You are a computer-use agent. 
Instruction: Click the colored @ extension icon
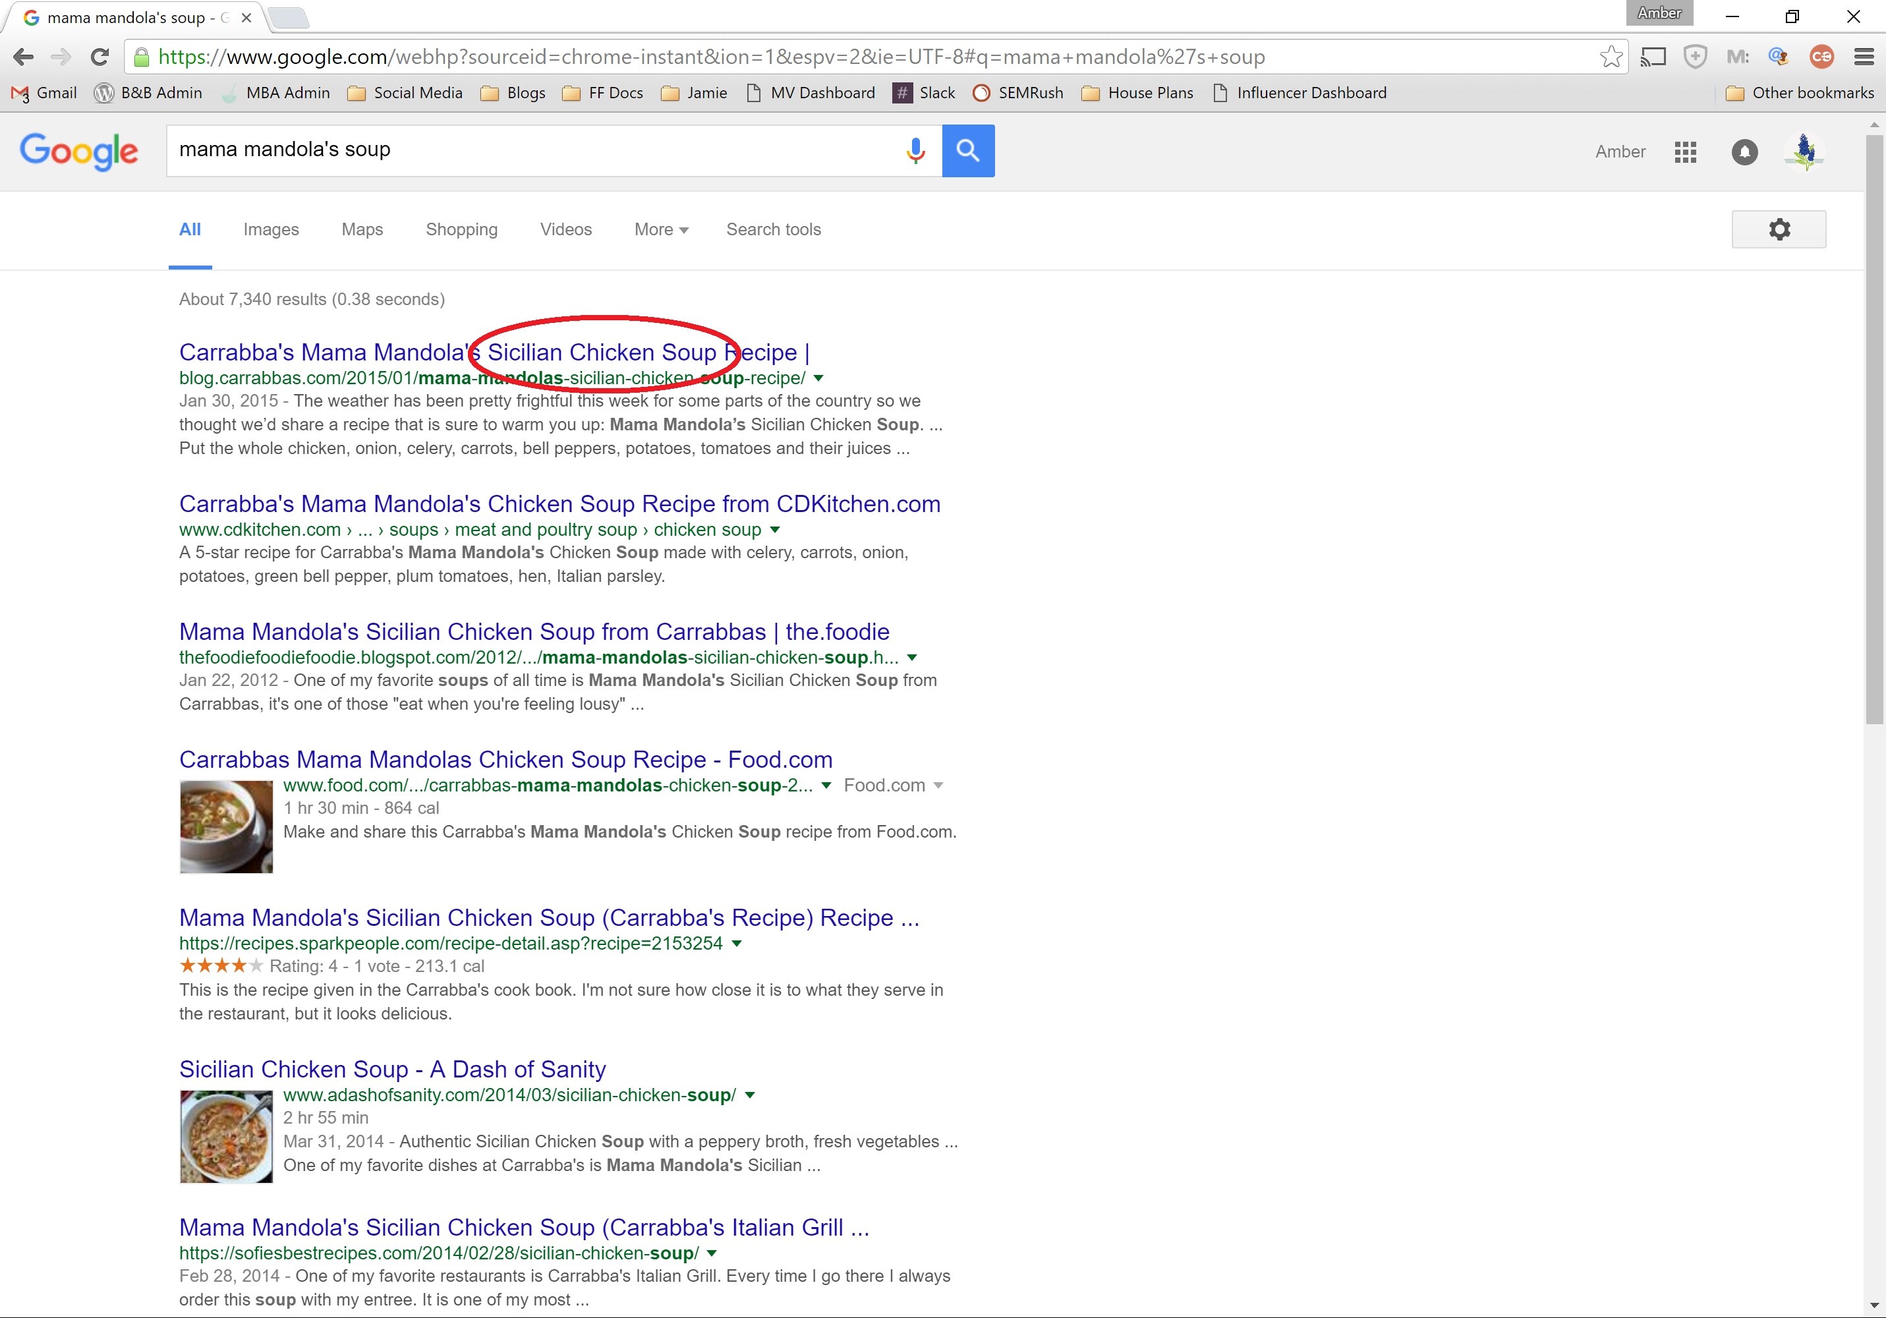[x=1779, y=57]
